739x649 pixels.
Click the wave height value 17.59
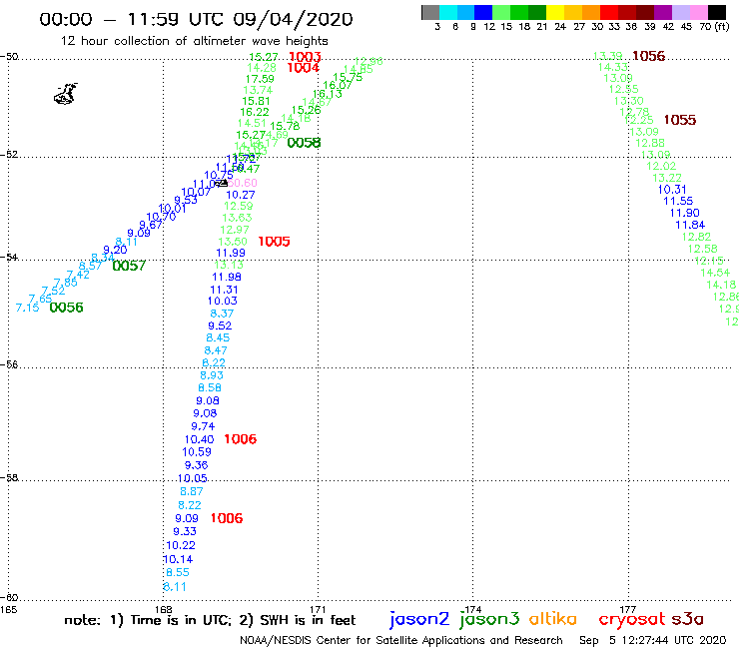260,79
